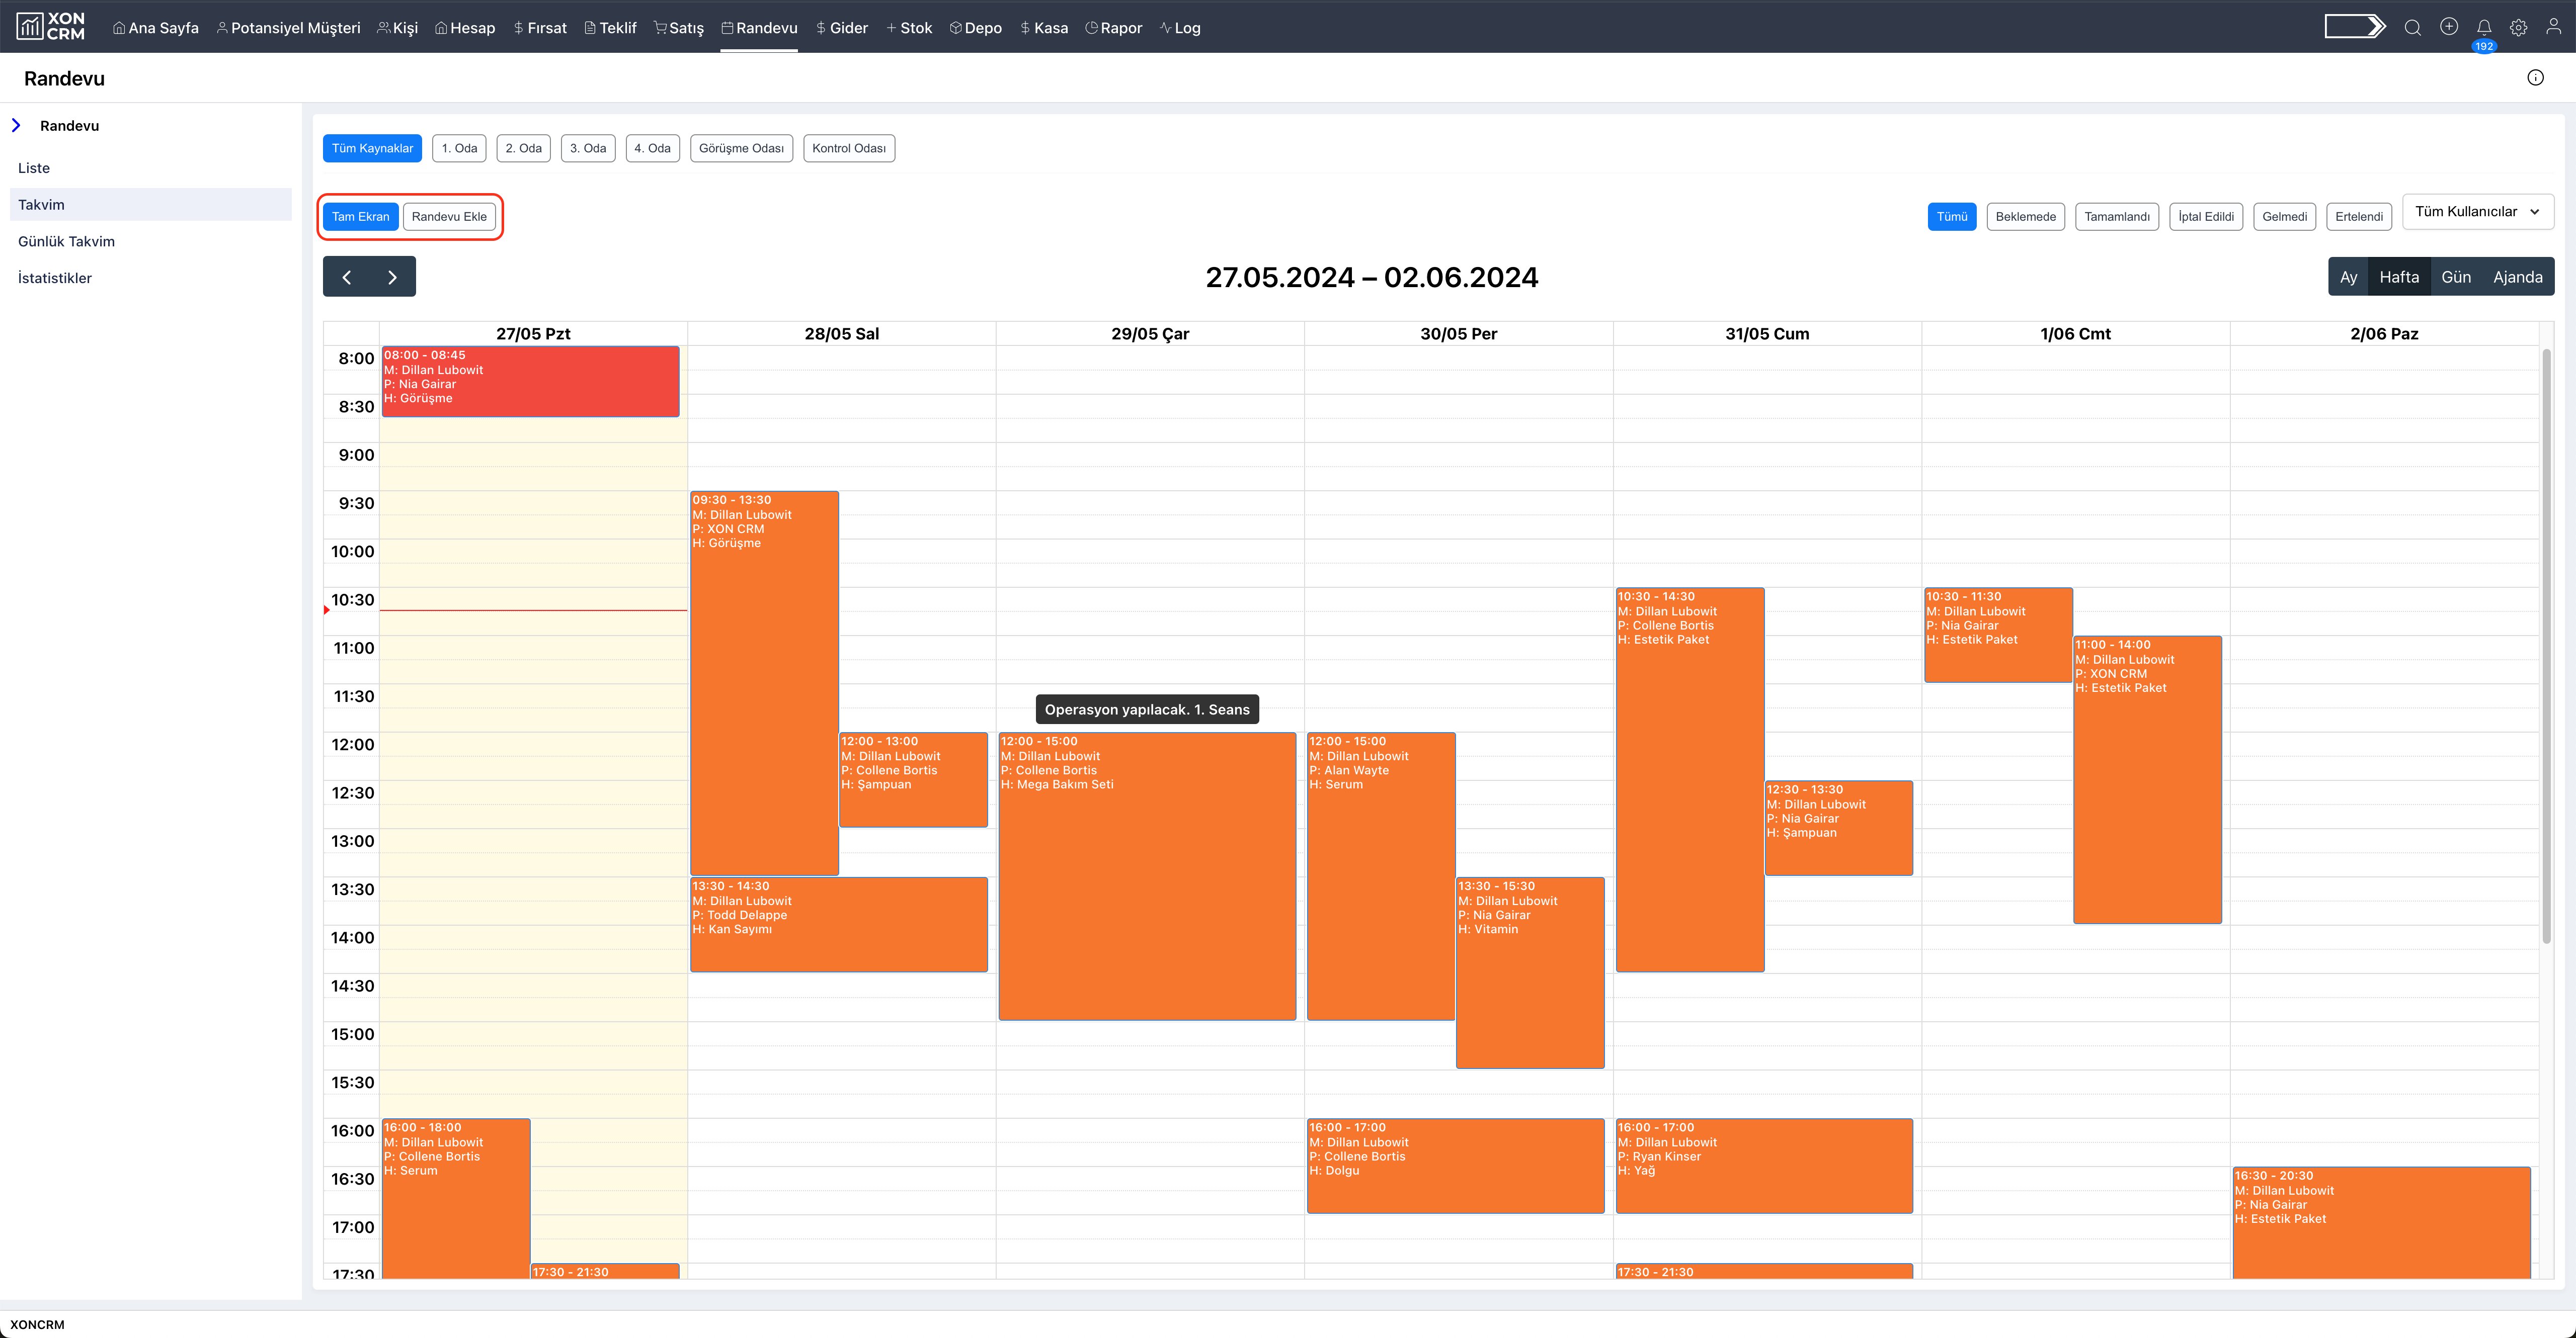Filter resources by Kontrol Odası

point(848,148)
